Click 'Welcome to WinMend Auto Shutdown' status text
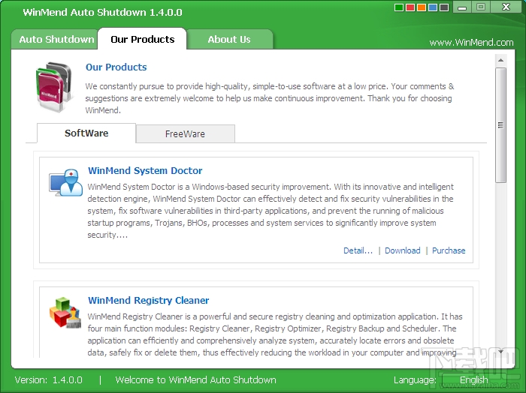 click(195, 380)
